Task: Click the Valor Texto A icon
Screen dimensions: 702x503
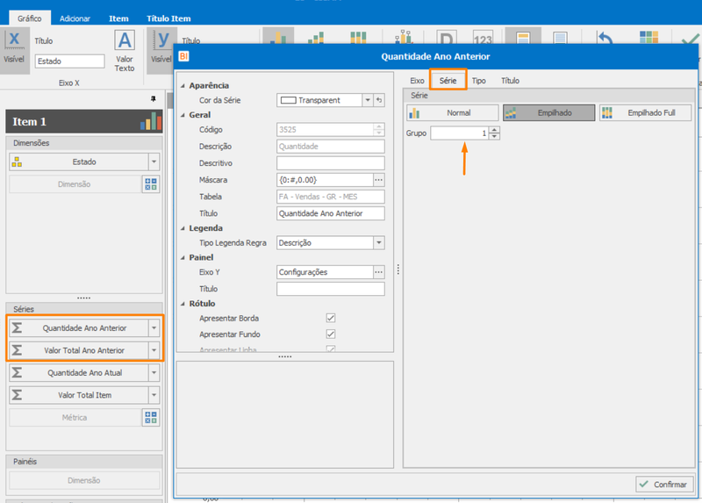Action: pos(125,40)
